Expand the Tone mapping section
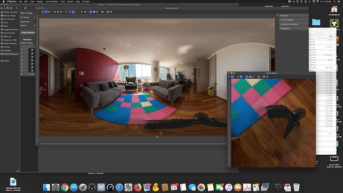 294,20
